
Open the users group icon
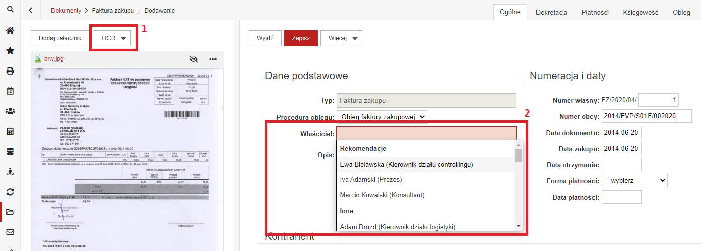[10, 111]
